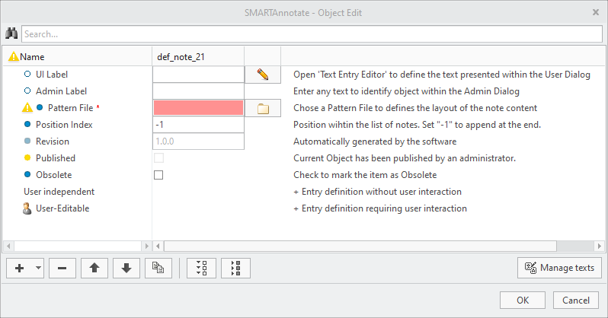Click the Admin Label text field

click(199, 91)
